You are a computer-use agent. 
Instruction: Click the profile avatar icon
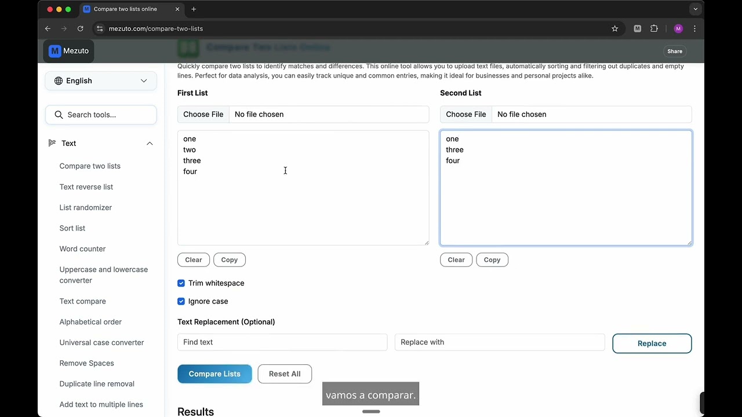[678, 28]
